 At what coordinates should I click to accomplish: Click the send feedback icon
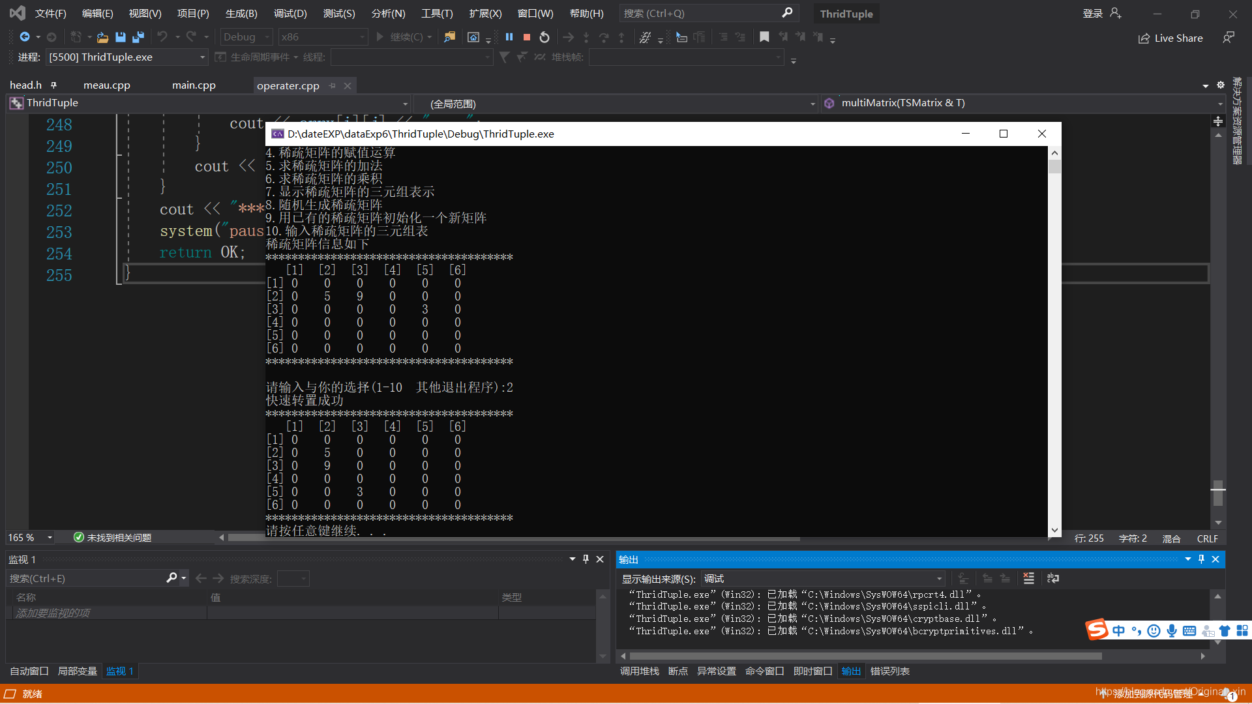(1229, 38)
